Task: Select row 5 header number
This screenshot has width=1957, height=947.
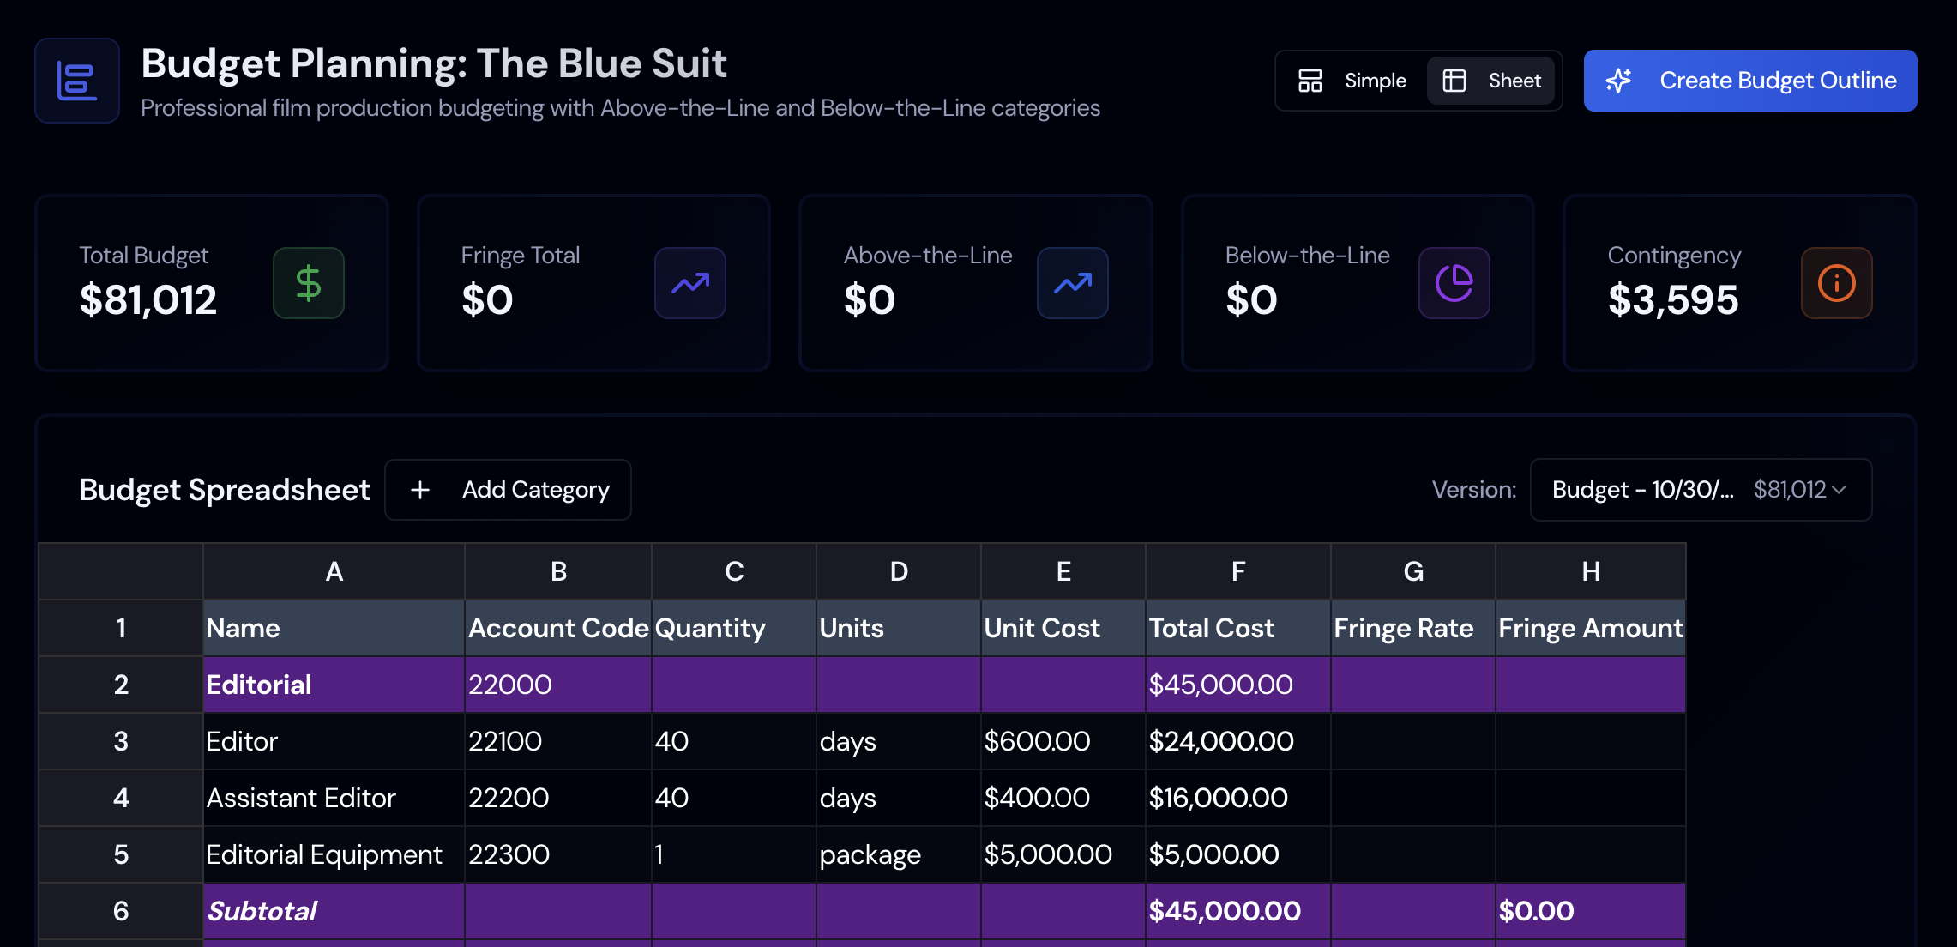Action: pyautogui.click(x=121, y=854)
